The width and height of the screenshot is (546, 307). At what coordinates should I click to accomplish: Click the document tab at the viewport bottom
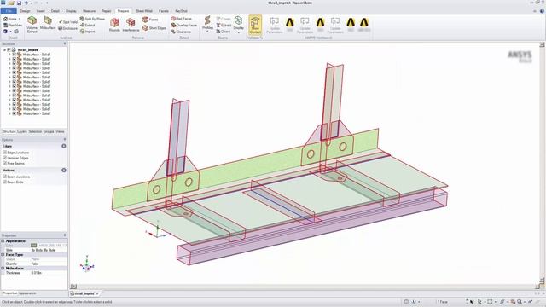pyautogui.click(x=84, y=293)
